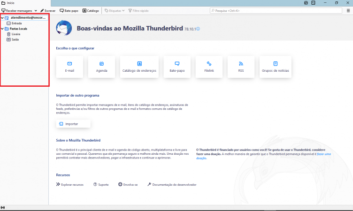Open the calendar tab icon in title bar
This screenshot has width=353, height=211.
(x=306, y=3)
